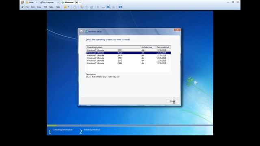Click the Unity mode toolbar icon

click(x=113, y=7)
